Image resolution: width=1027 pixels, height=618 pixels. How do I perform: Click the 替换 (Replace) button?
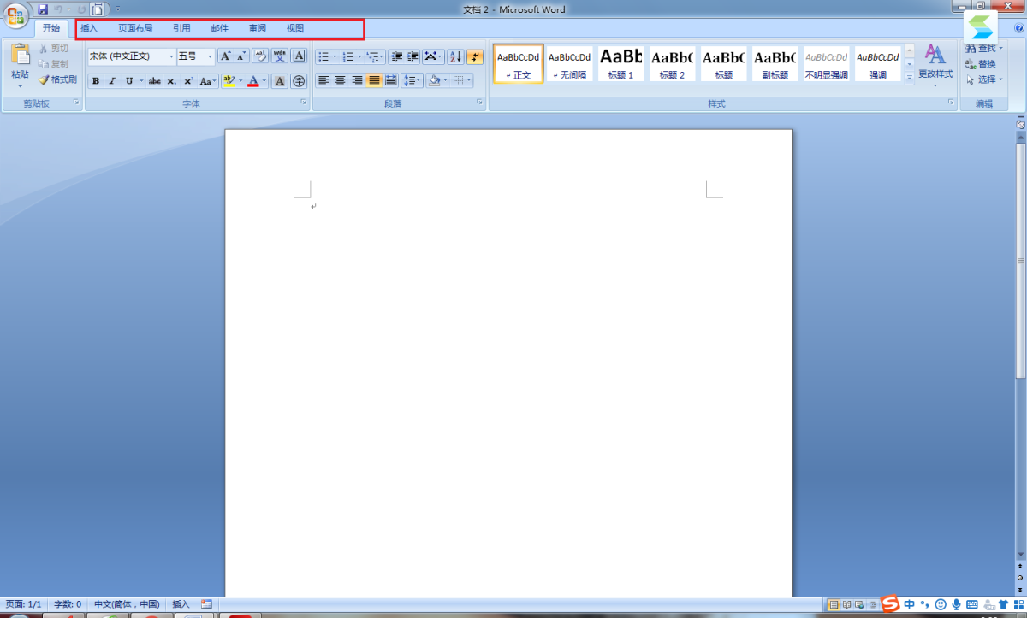coord(981,64)
